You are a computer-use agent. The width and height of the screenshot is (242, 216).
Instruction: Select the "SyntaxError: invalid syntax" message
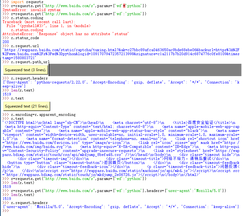(x=31, y=10)
